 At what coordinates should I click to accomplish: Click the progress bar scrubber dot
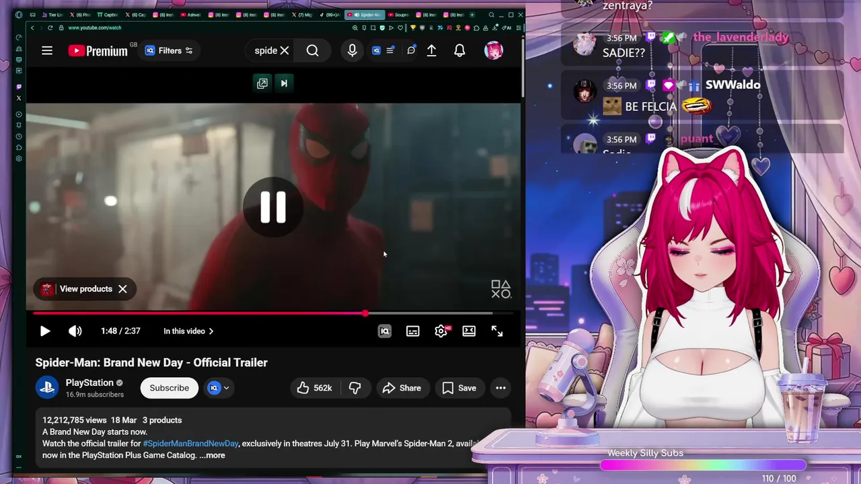click(365, 313)
